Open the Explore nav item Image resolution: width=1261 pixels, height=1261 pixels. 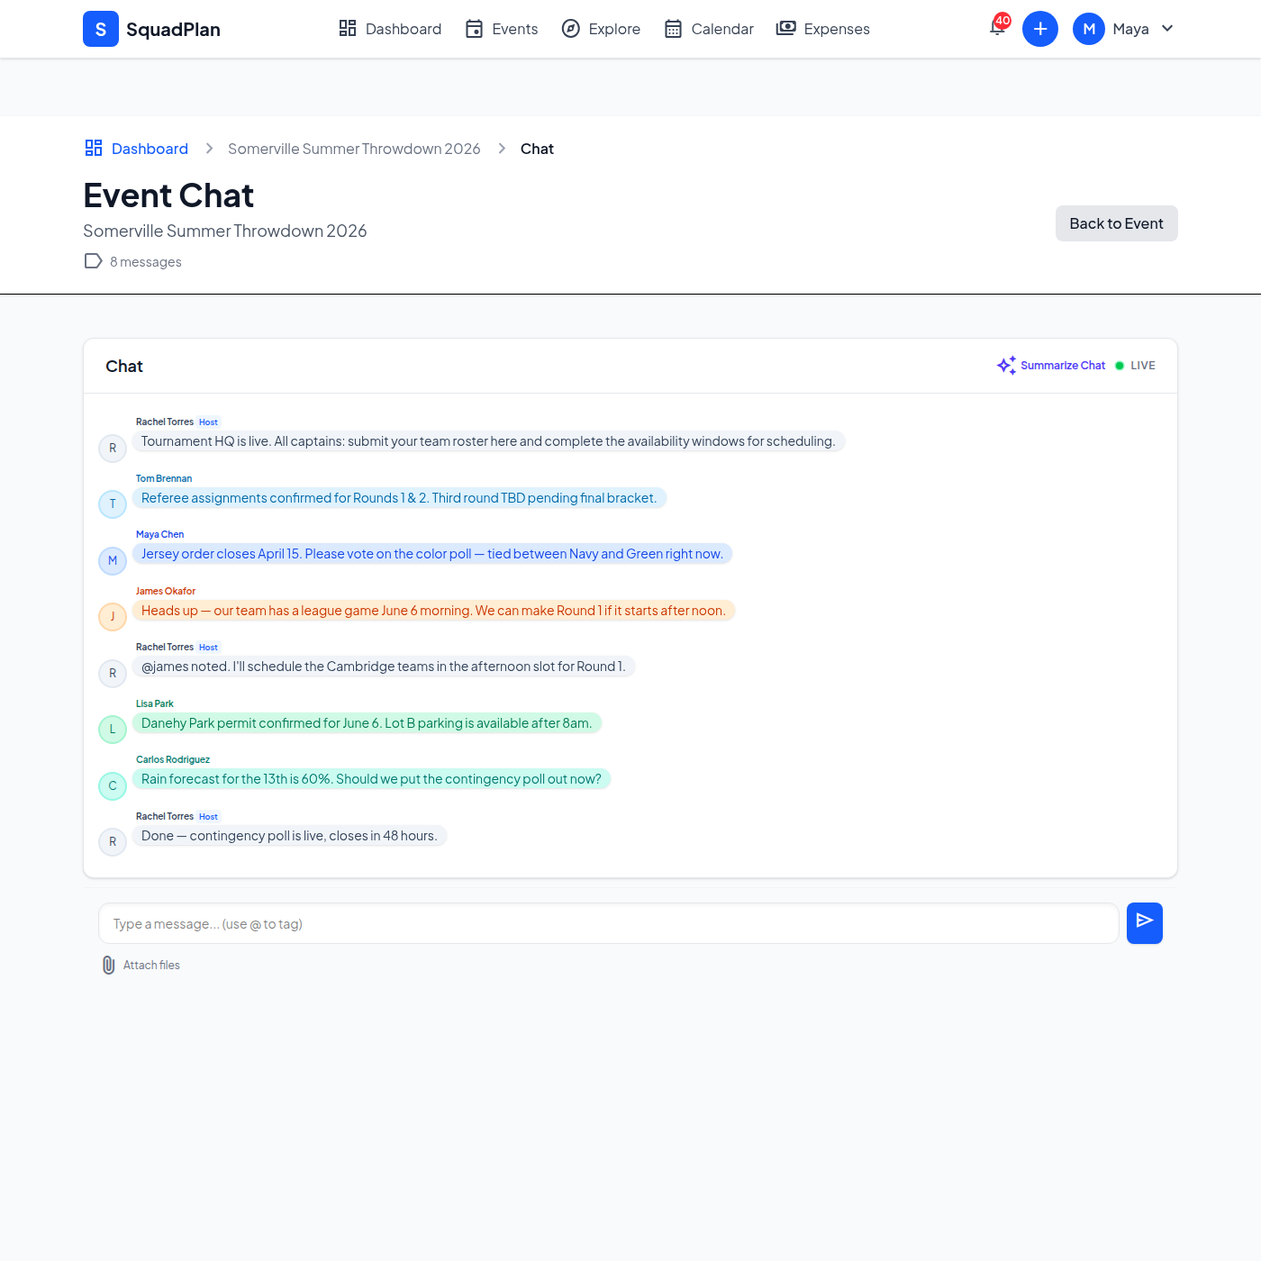click(x=601, y=29)
